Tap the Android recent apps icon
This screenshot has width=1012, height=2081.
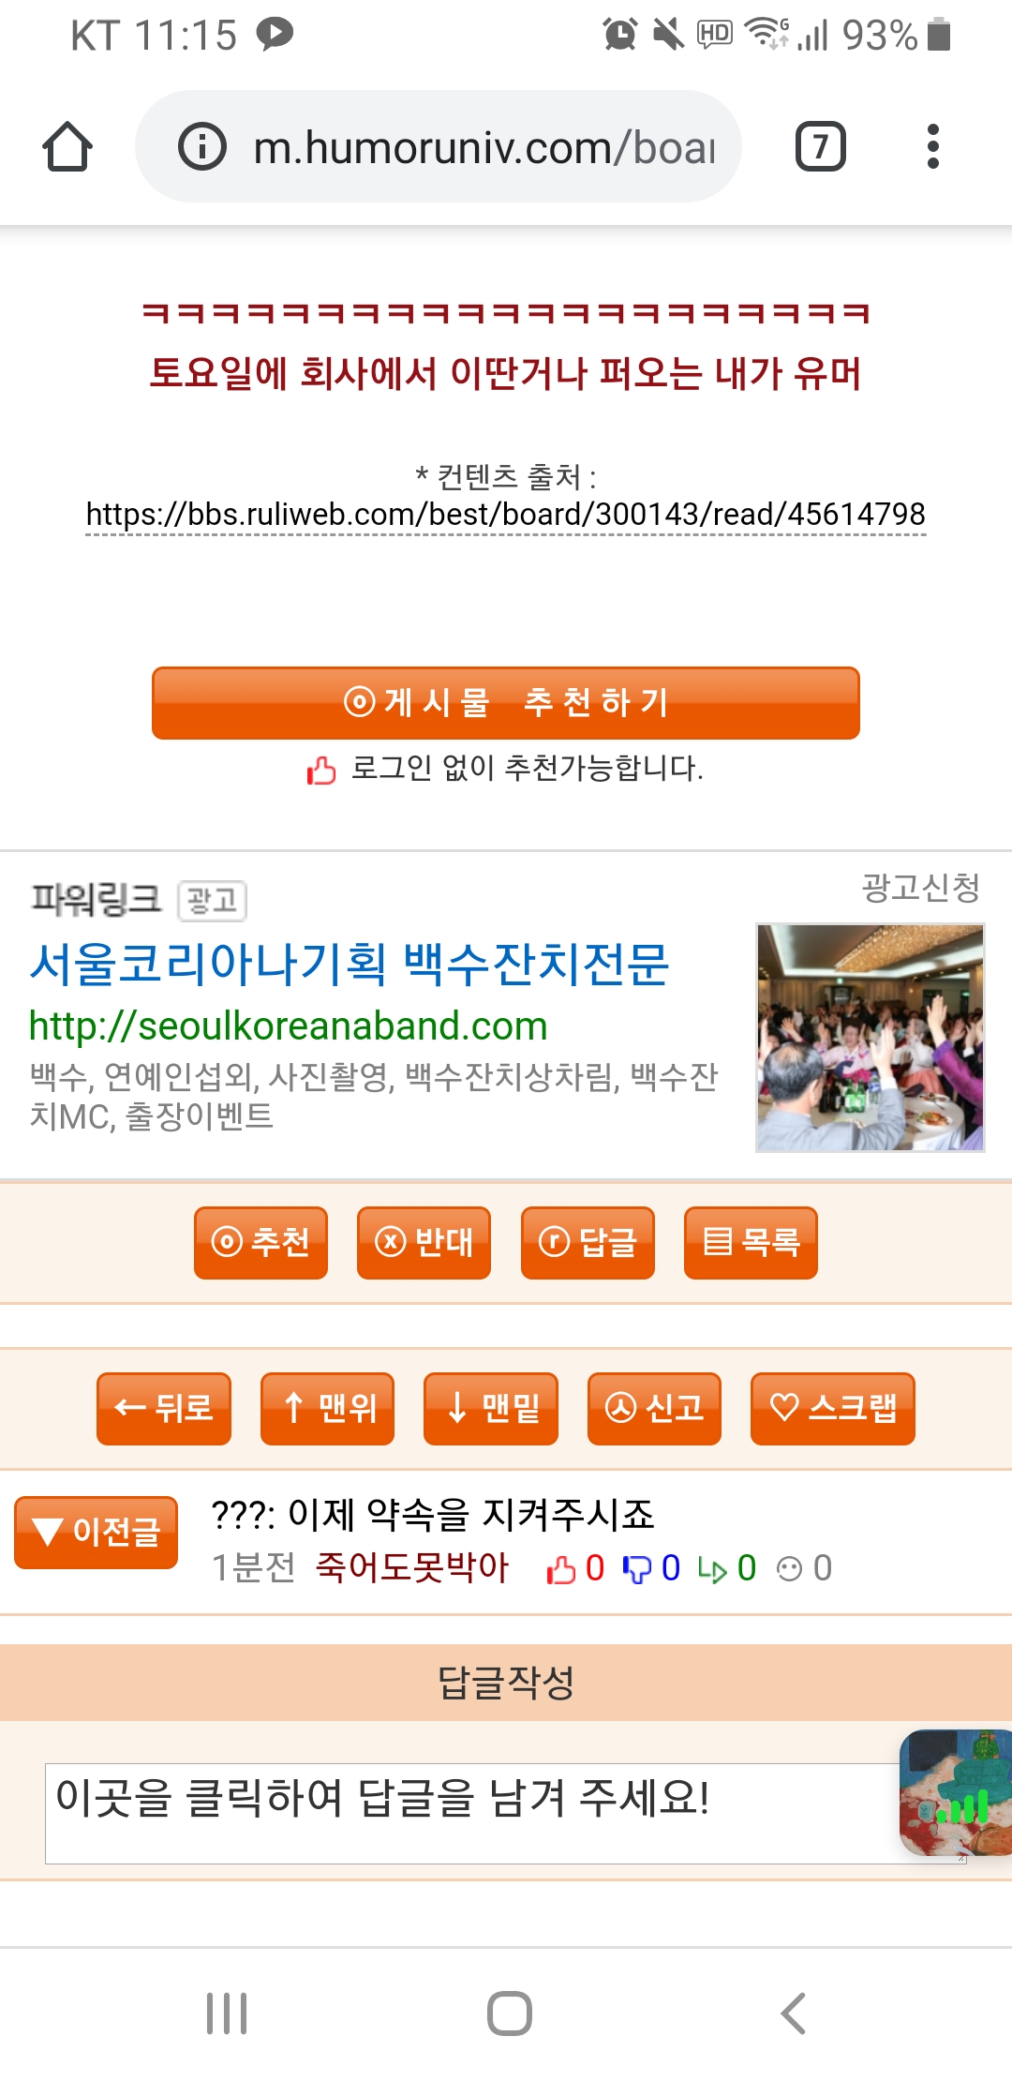pyautogui.click(x=227, y=2014)
